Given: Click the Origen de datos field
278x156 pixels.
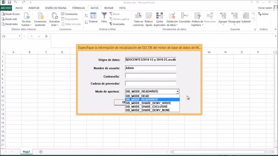Looking at the screenshot, I should pos(151,60).
